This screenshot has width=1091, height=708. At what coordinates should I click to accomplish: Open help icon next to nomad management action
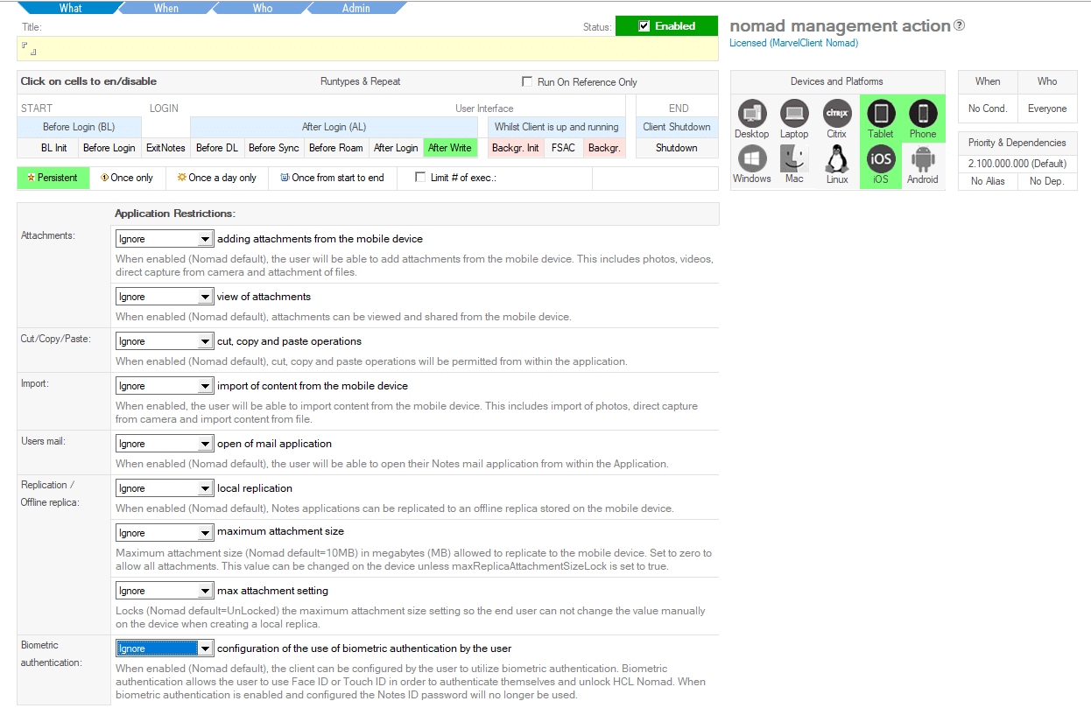click(959, 25)
